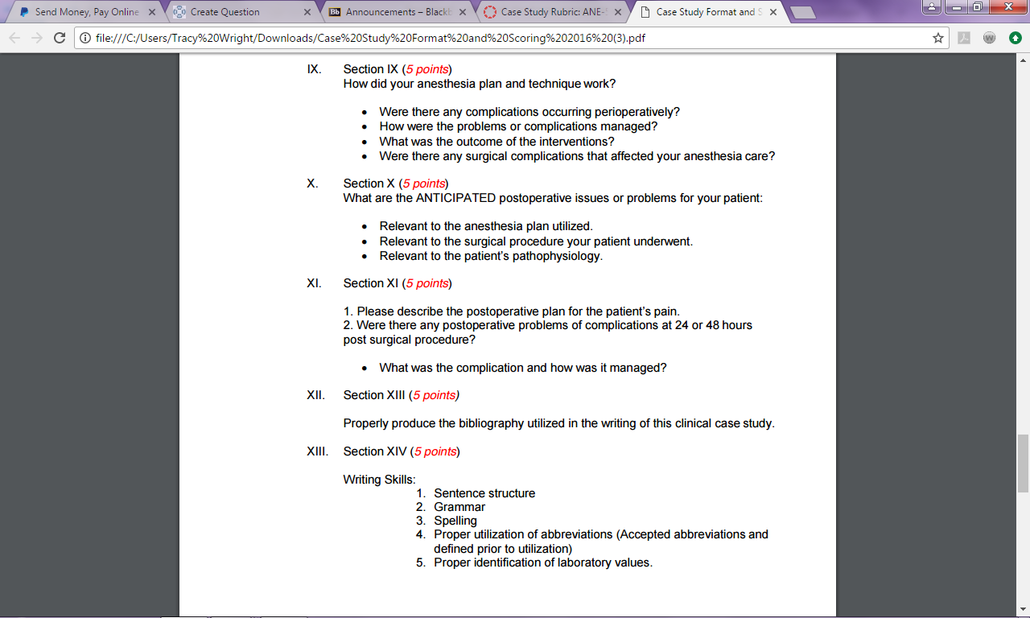
Task: Click the scrollbar down arrow
Action: (x=1024, y=611)
